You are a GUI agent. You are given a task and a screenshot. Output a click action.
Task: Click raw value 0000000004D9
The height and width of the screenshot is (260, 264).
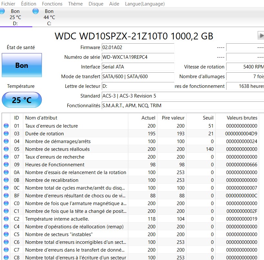(x=241, y=133)
